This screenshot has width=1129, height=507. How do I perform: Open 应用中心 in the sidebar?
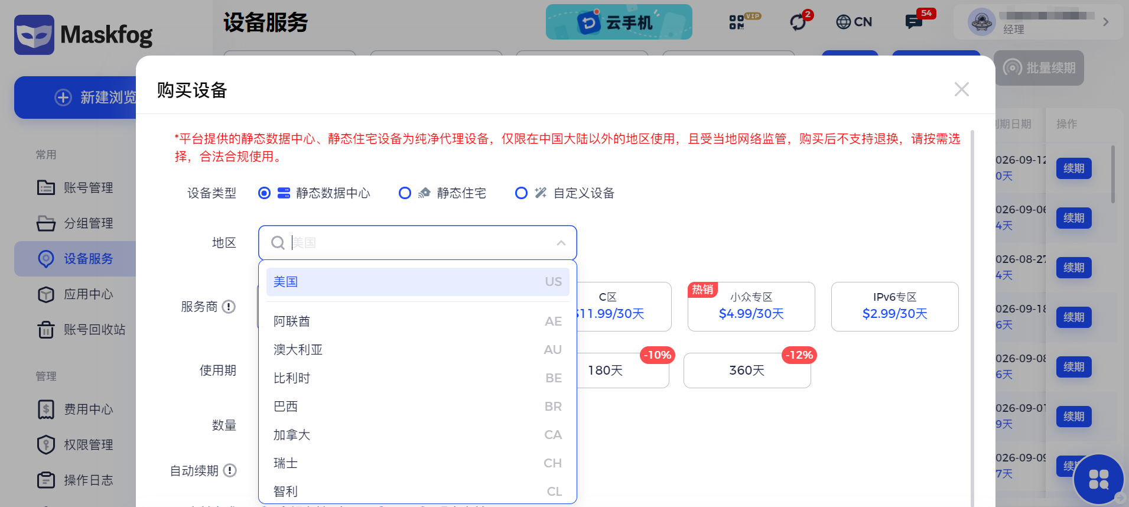(x=75, y=294)
